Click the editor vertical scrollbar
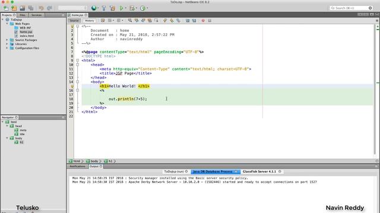Screen dimensions: 380x213 click(375, 89)
